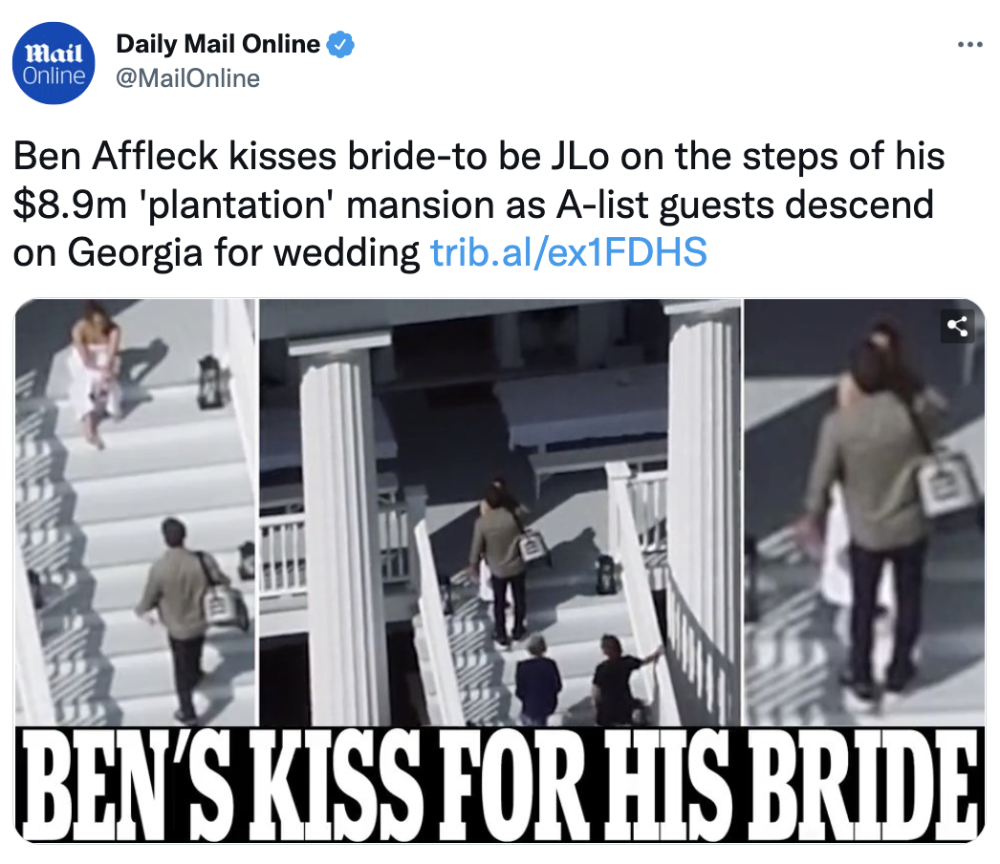Click the tweet text about Ben Affleck
Screen dimensions: 1000x864
pyautogui.click(x=478, y=204)
